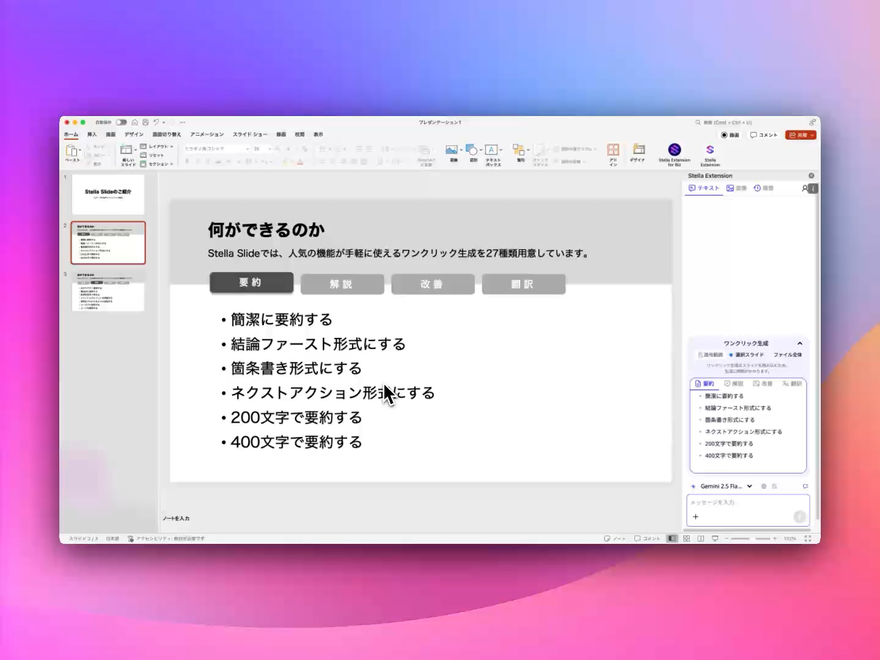Click fit-to-window icon in status bar
880x660 pixels.
tap(808, 538)
